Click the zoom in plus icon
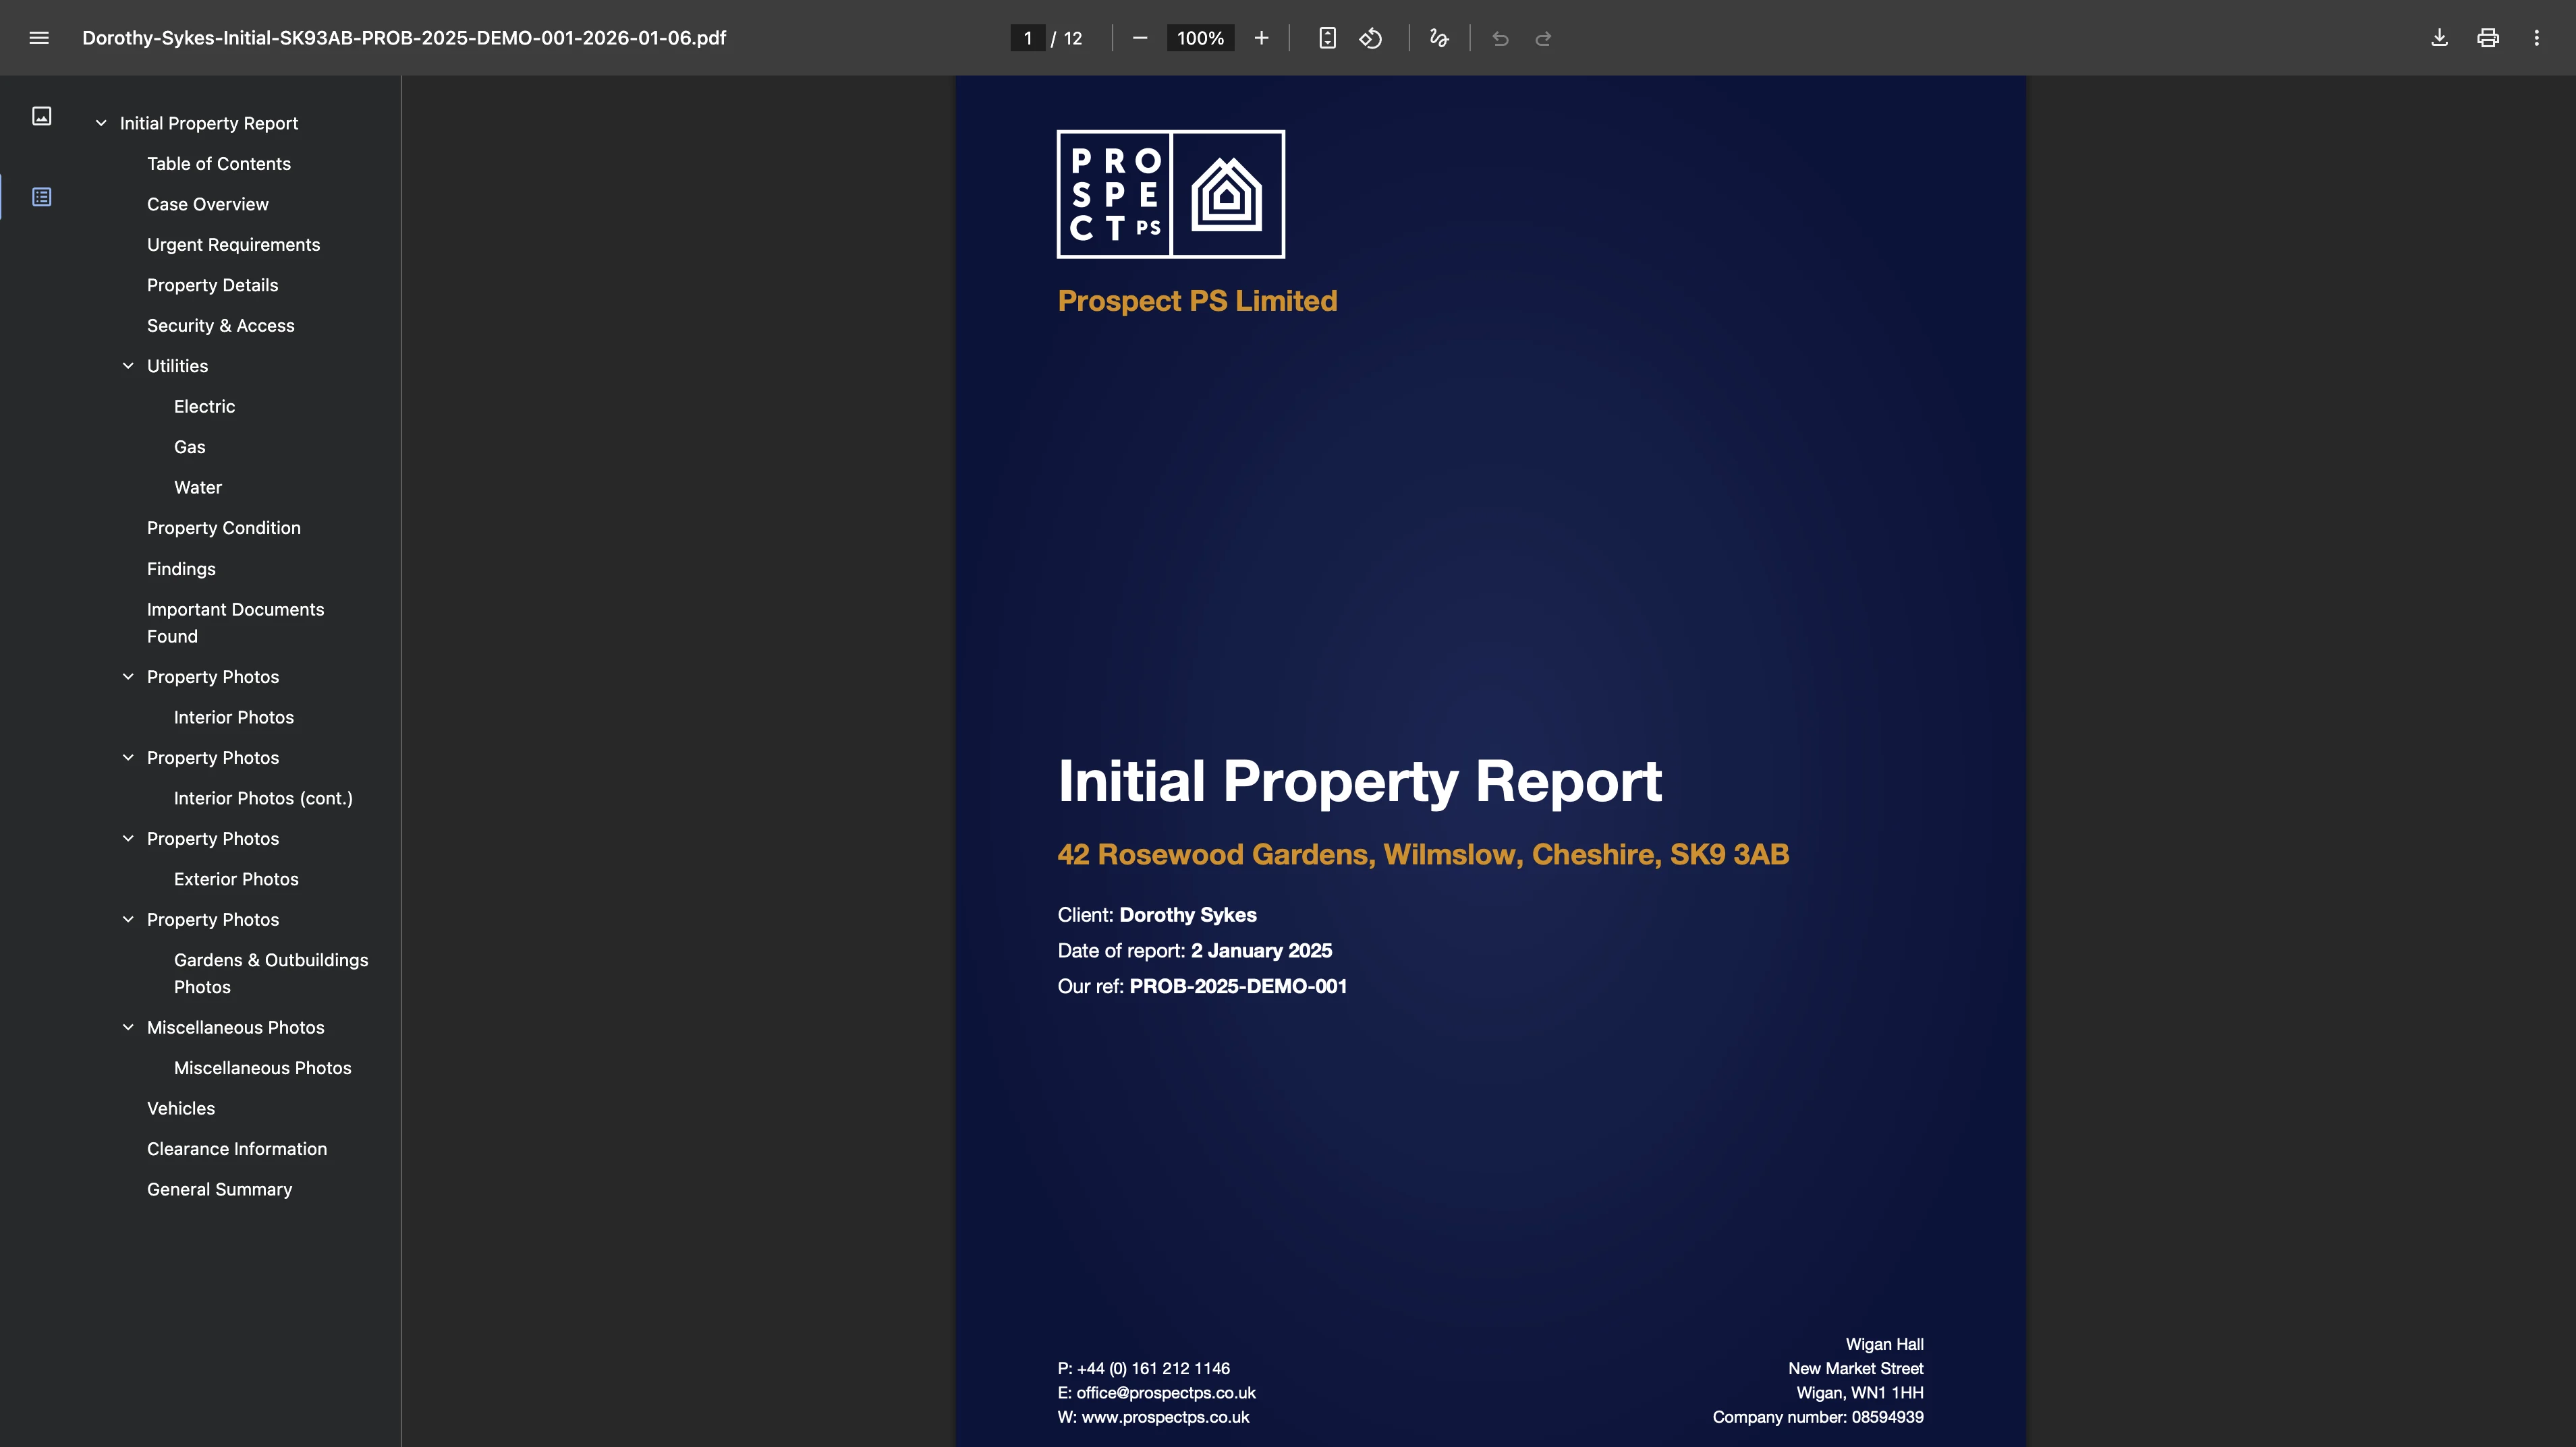2576x1447 pixels. coord(1261,38)
